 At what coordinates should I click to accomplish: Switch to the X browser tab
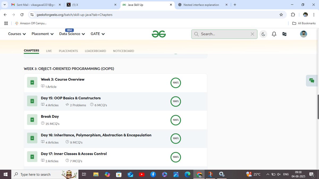coord(91,5)
